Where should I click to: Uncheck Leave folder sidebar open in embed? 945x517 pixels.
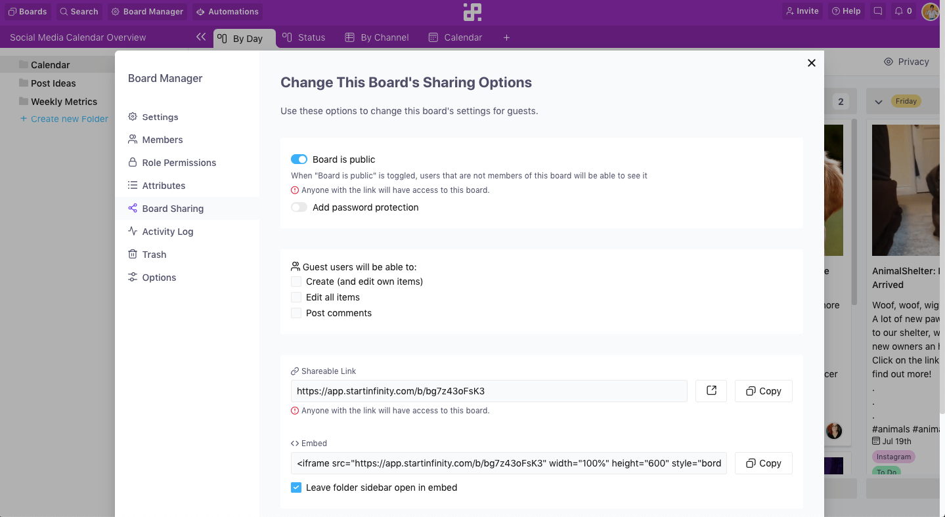(x=296, y=487)
